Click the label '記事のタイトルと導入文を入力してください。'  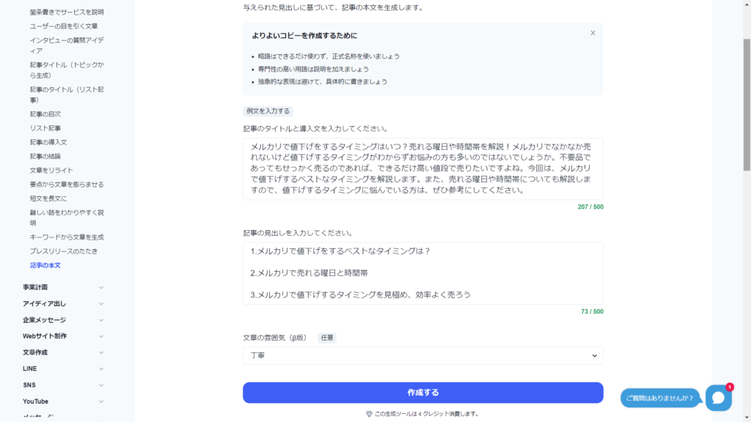coord(317,129)
